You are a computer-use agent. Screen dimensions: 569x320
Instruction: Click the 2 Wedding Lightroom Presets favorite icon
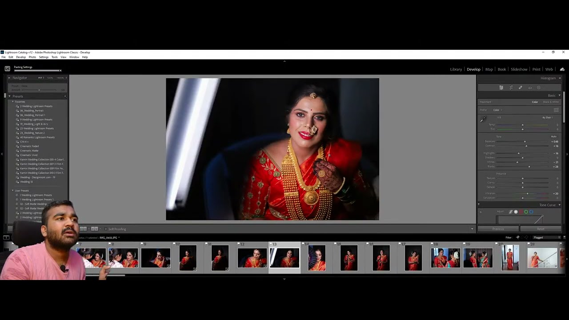(17, 106)
